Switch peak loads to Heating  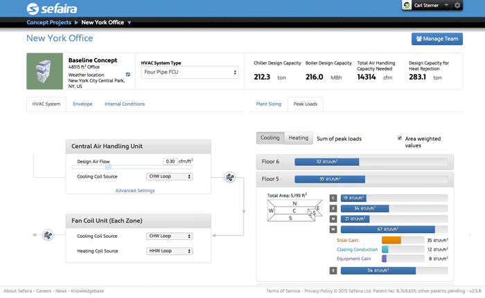pos(298,138)
